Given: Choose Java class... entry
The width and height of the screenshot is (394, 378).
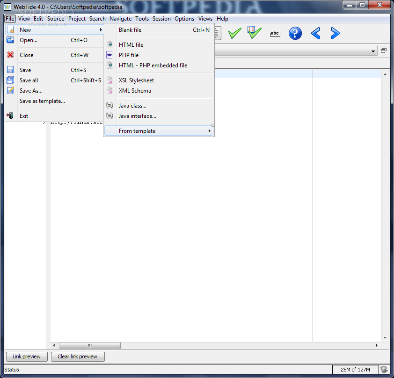Looking at the screenshot, I should pos(159,105).
